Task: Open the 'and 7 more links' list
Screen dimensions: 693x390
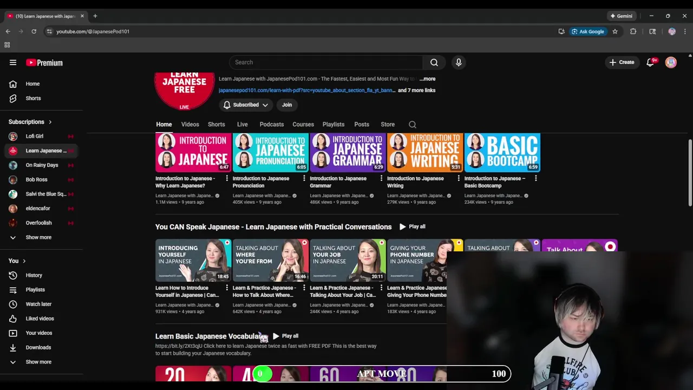Action: (x=416, y=90)
